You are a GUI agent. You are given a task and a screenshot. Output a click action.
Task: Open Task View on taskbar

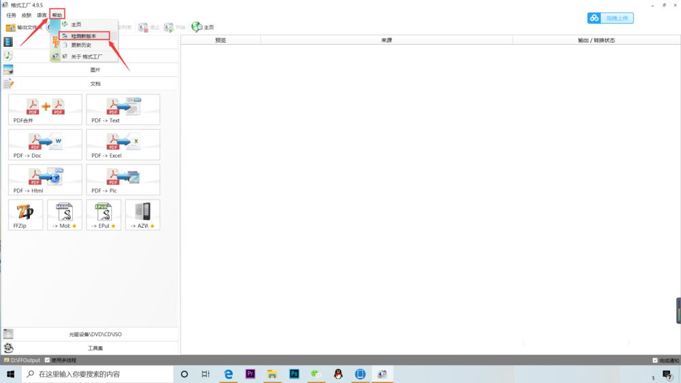[206, 374]
